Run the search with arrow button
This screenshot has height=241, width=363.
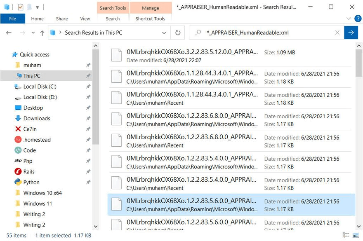pyautogui.click(x=351, y=33)
